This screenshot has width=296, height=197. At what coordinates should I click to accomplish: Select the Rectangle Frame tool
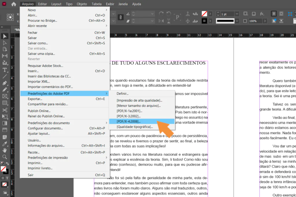[5, 96]
